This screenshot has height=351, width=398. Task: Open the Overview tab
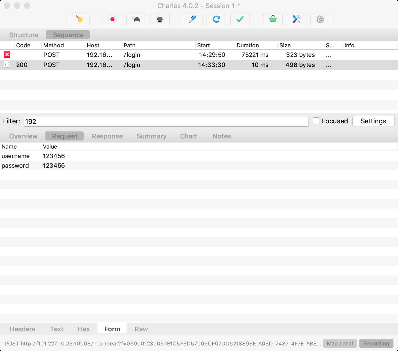[23, 136]
